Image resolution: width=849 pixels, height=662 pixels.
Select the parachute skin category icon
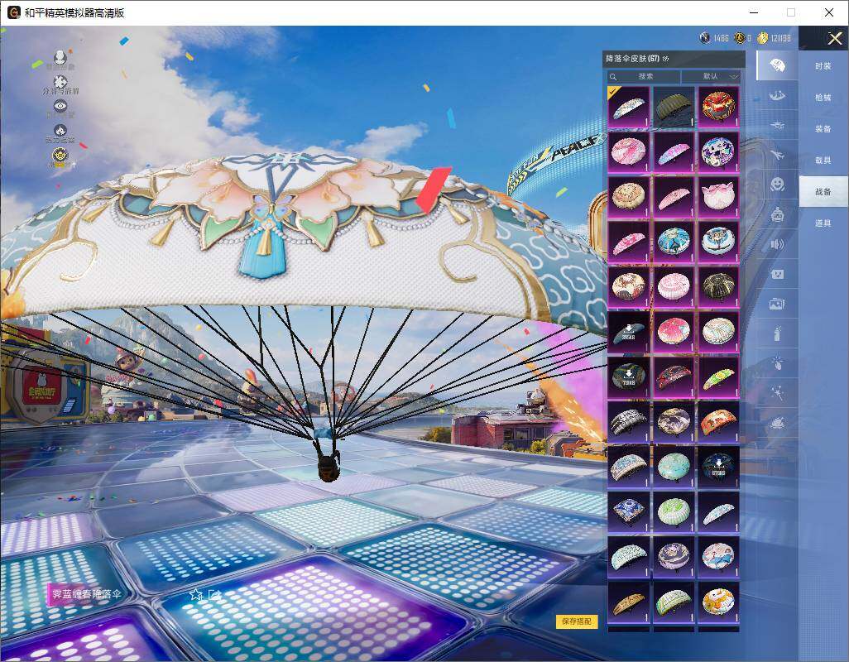click(777, 65)
